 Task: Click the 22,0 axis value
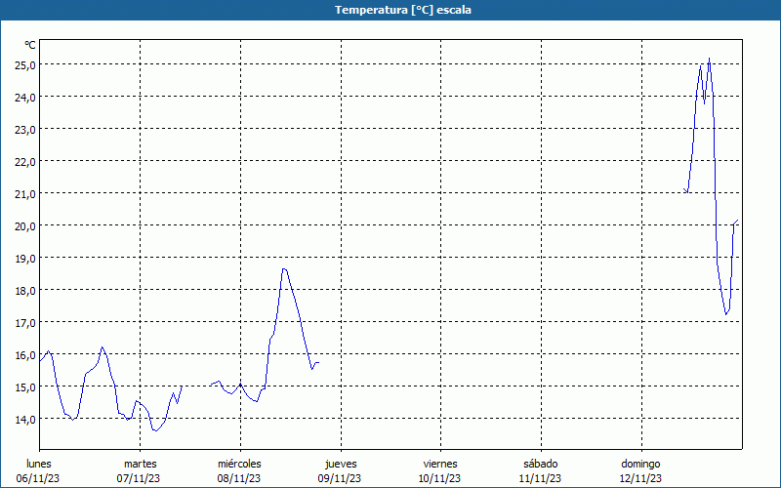click(x=25, y=162)
